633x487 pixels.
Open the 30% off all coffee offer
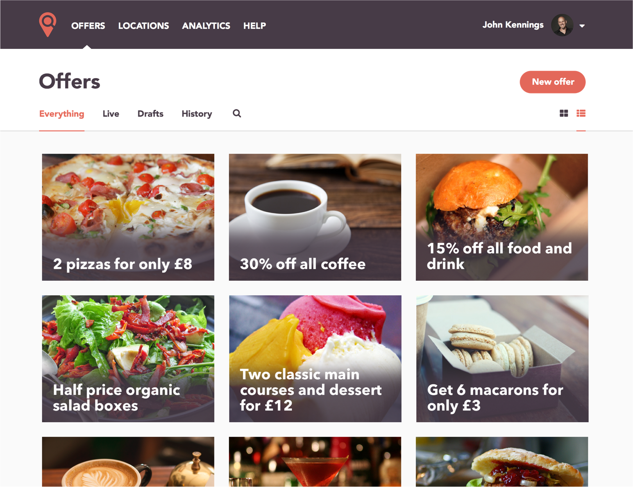[x=315, y=217]
